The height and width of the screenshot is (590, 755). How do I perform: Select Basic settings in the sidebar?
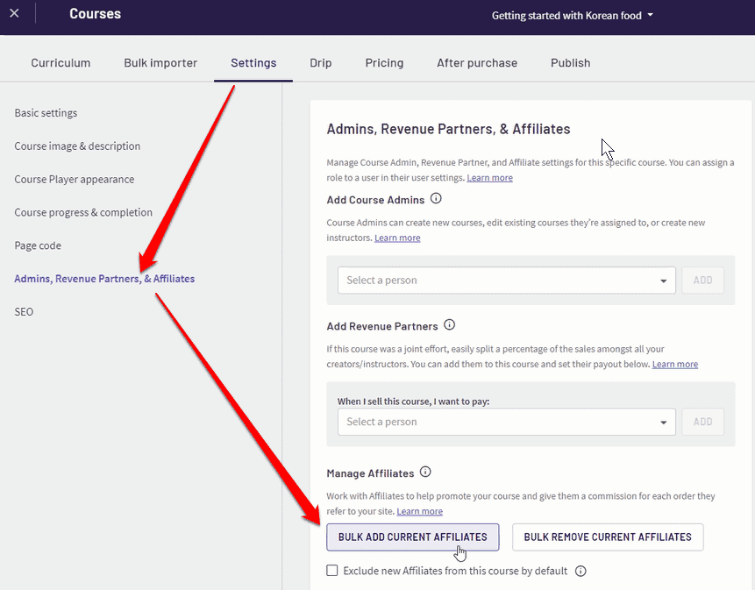pos(46,112)
